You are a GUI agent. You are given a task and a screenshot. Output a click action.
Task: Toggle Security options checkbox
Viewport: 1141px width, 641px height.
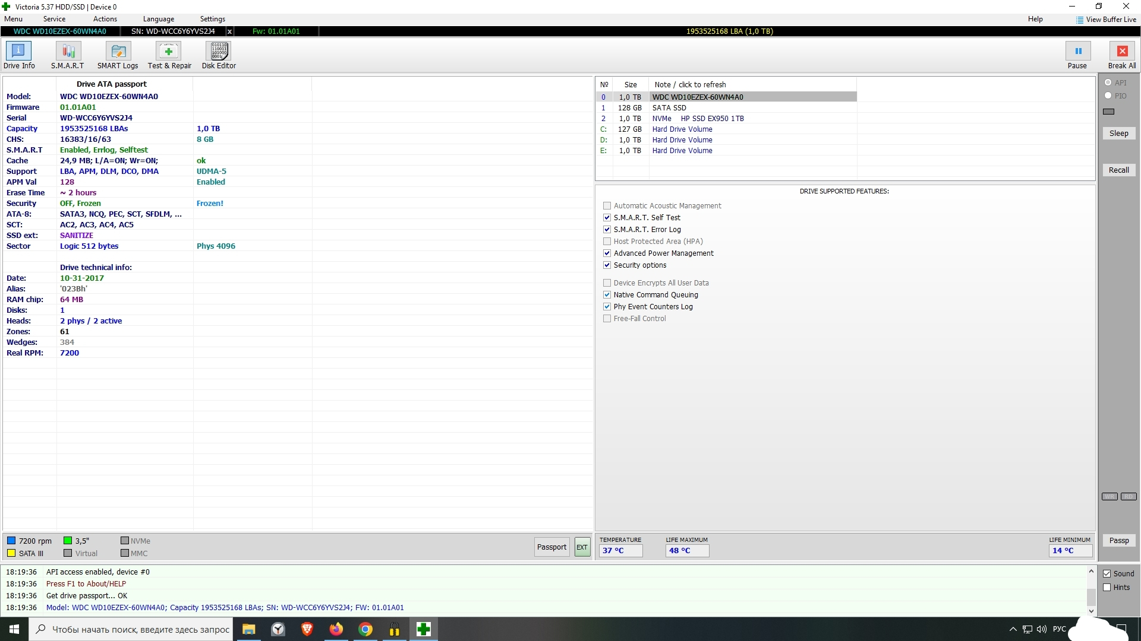(607, 265)
